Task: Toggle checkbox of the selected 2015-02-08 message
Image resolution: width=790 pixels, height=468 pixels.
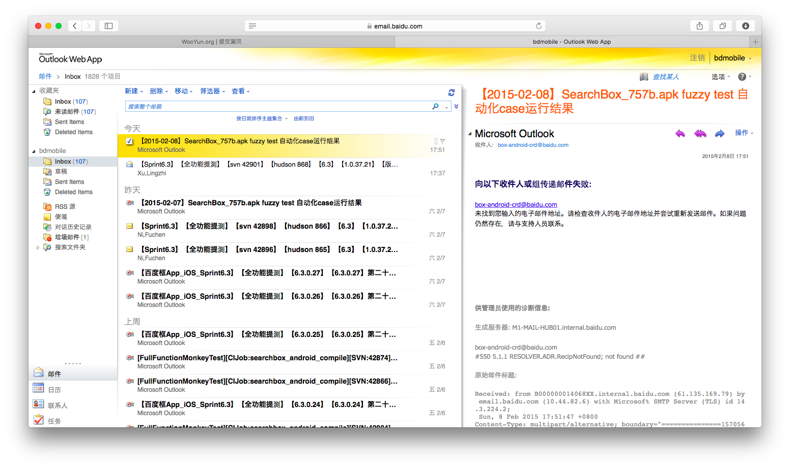Action: [129, 141]
